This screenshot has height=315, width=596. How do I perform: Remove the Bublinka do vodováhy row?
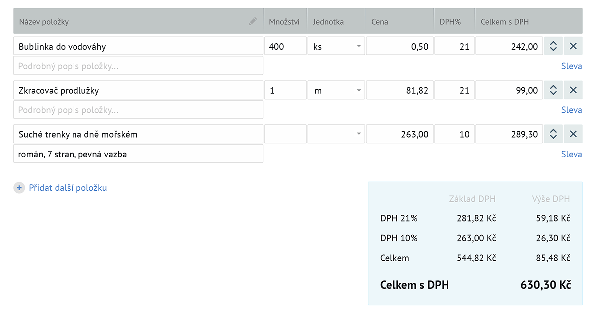(573, 46)
